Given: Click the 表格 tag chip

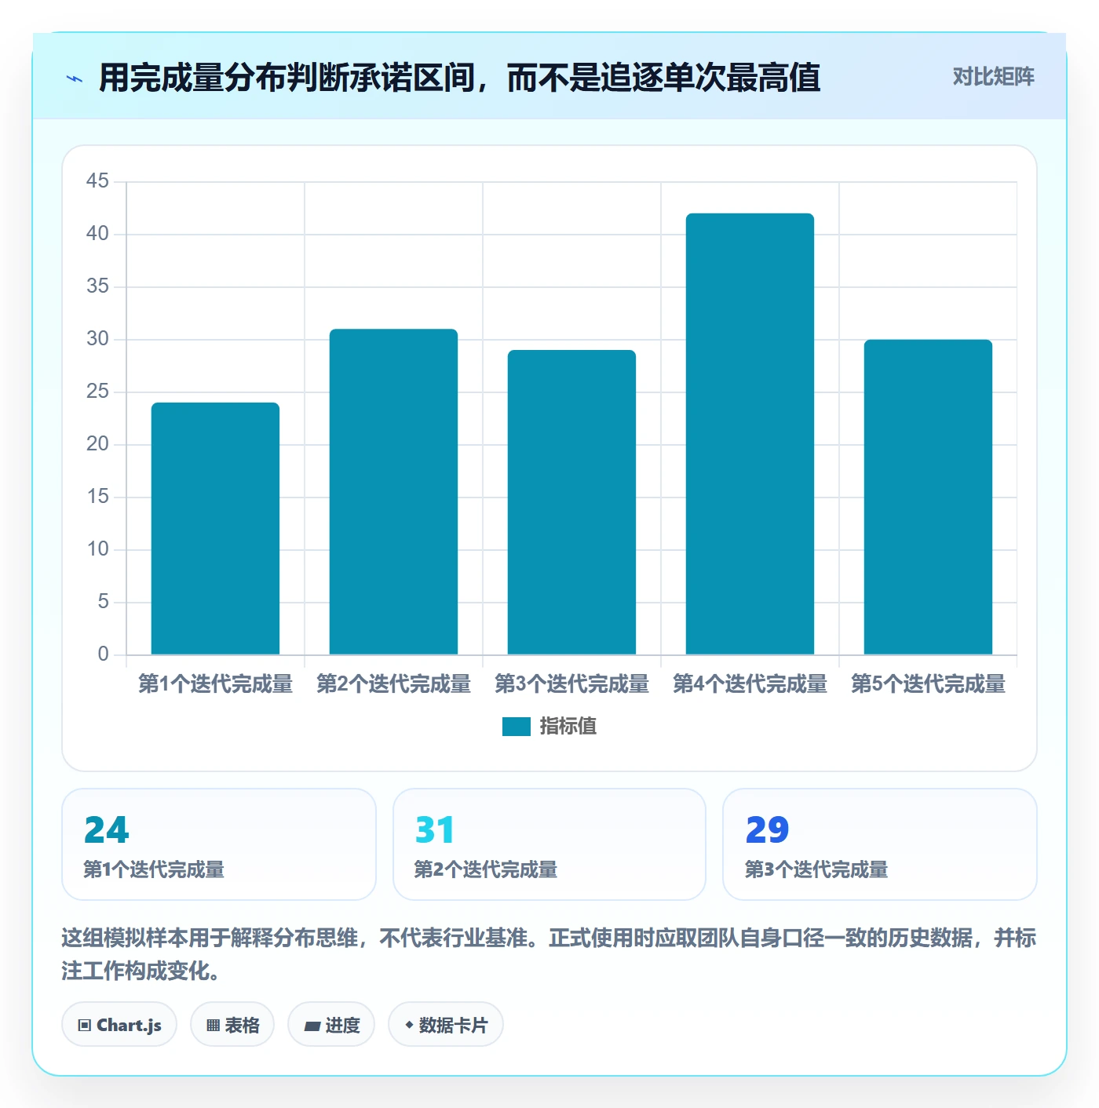Looking at the screenshot, I should [232, 1025].
